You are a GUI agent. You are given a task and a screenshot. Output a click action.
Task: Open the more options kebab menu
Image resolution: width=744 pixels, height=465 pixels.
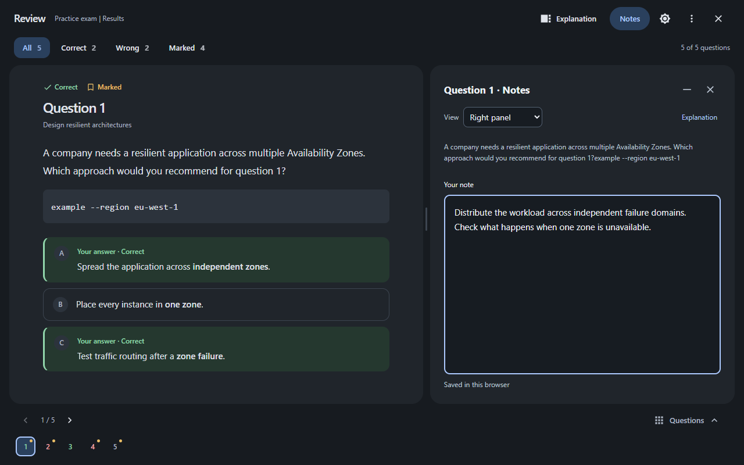(x=692, y=19)
